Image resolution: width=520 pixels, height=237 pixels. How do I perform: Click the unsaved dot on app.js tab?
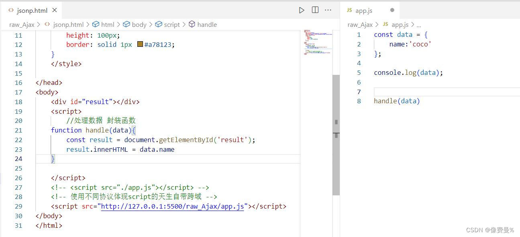point(392,10)
